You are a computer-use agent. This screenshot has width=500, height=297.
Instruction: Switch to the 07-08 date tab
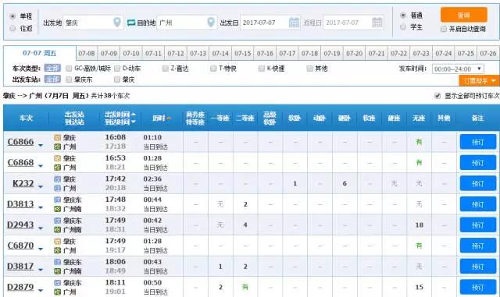coord(87,53)
